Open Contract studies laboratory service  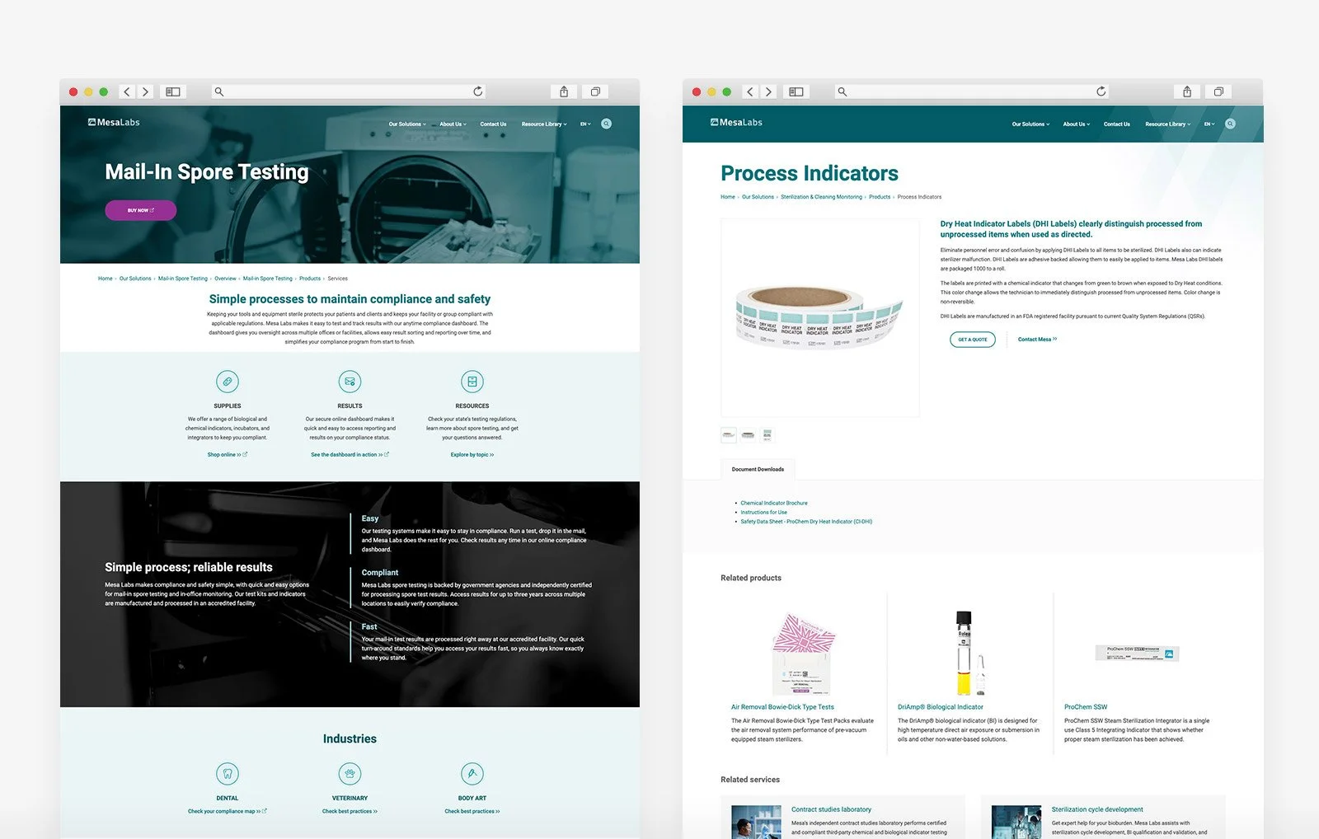pyautogui.click(x=831, y=809)
